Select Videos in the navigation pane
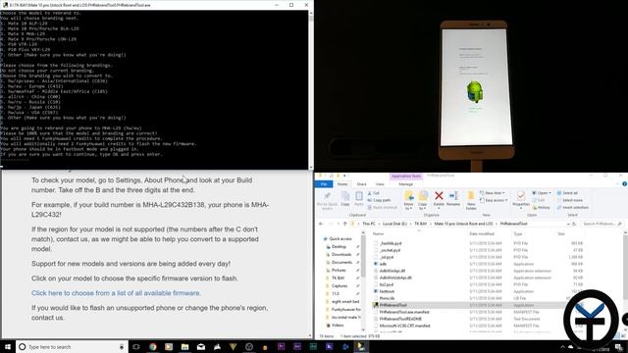Screen dimensions: 628x353 coord(338,325)
